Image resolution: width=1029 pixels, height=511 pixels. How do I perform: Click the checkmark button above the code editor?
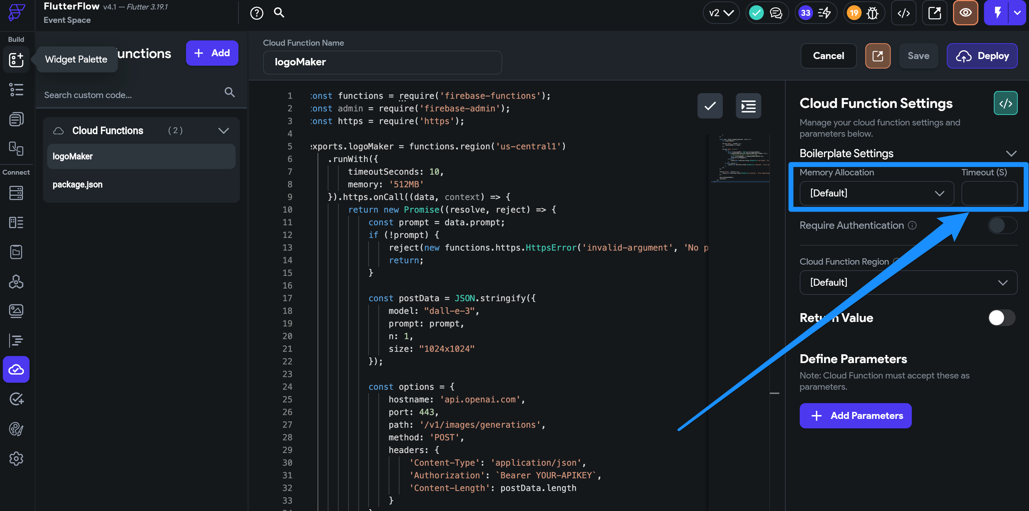click(710, 106)
